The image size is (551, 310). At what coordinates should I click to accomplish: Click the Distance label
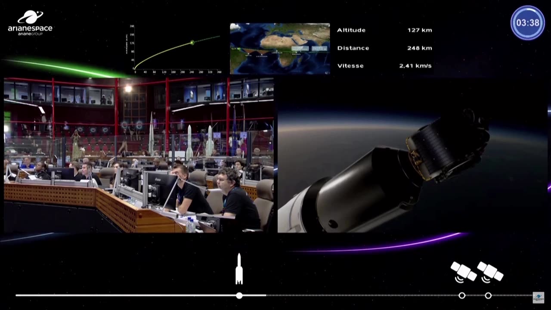tap(353, 48)
